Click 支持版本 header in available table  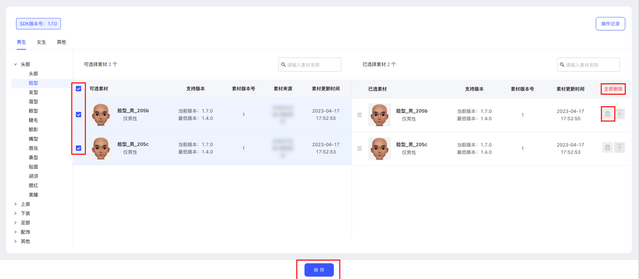pyautogui.click(x=195, y=89)
